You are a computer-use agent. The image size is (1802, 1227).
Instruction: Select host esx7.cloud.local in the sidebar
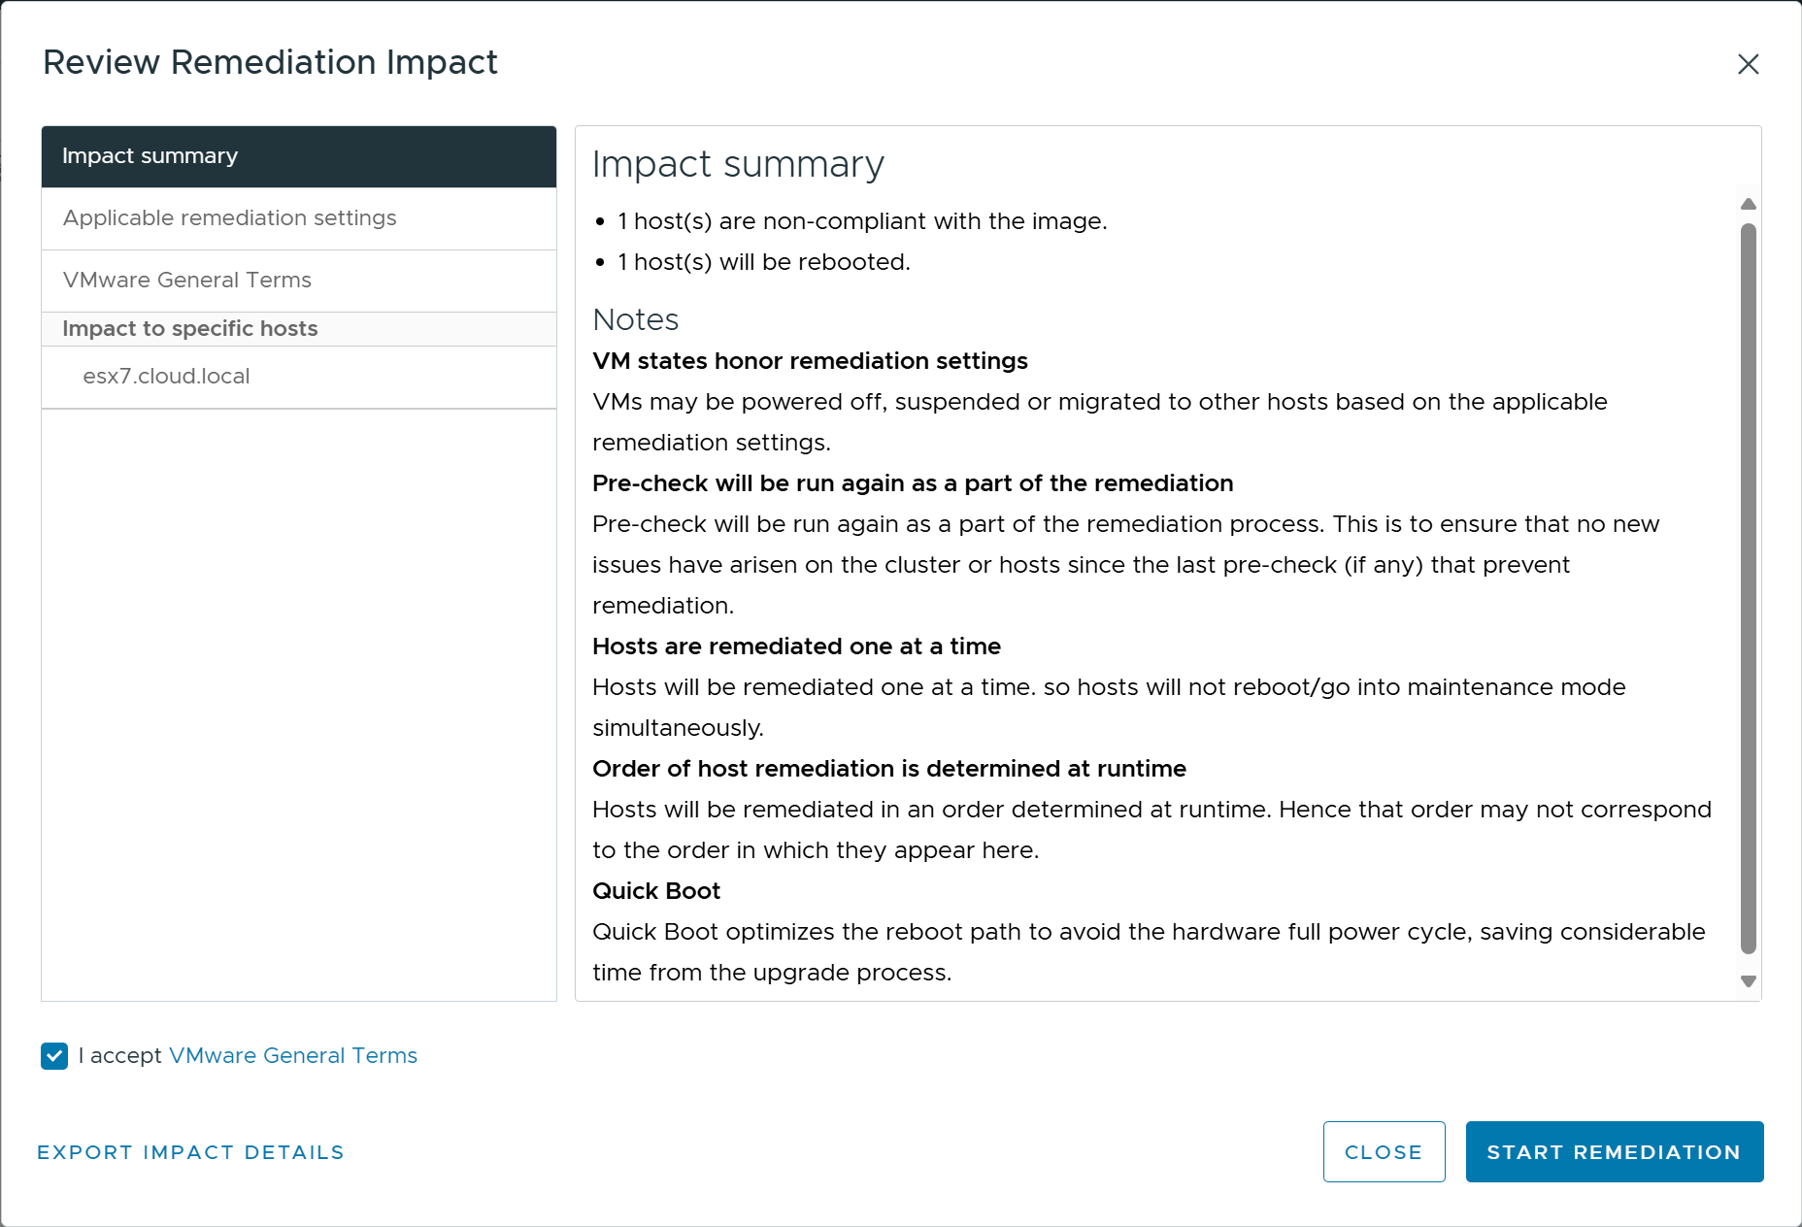[166, 377]
